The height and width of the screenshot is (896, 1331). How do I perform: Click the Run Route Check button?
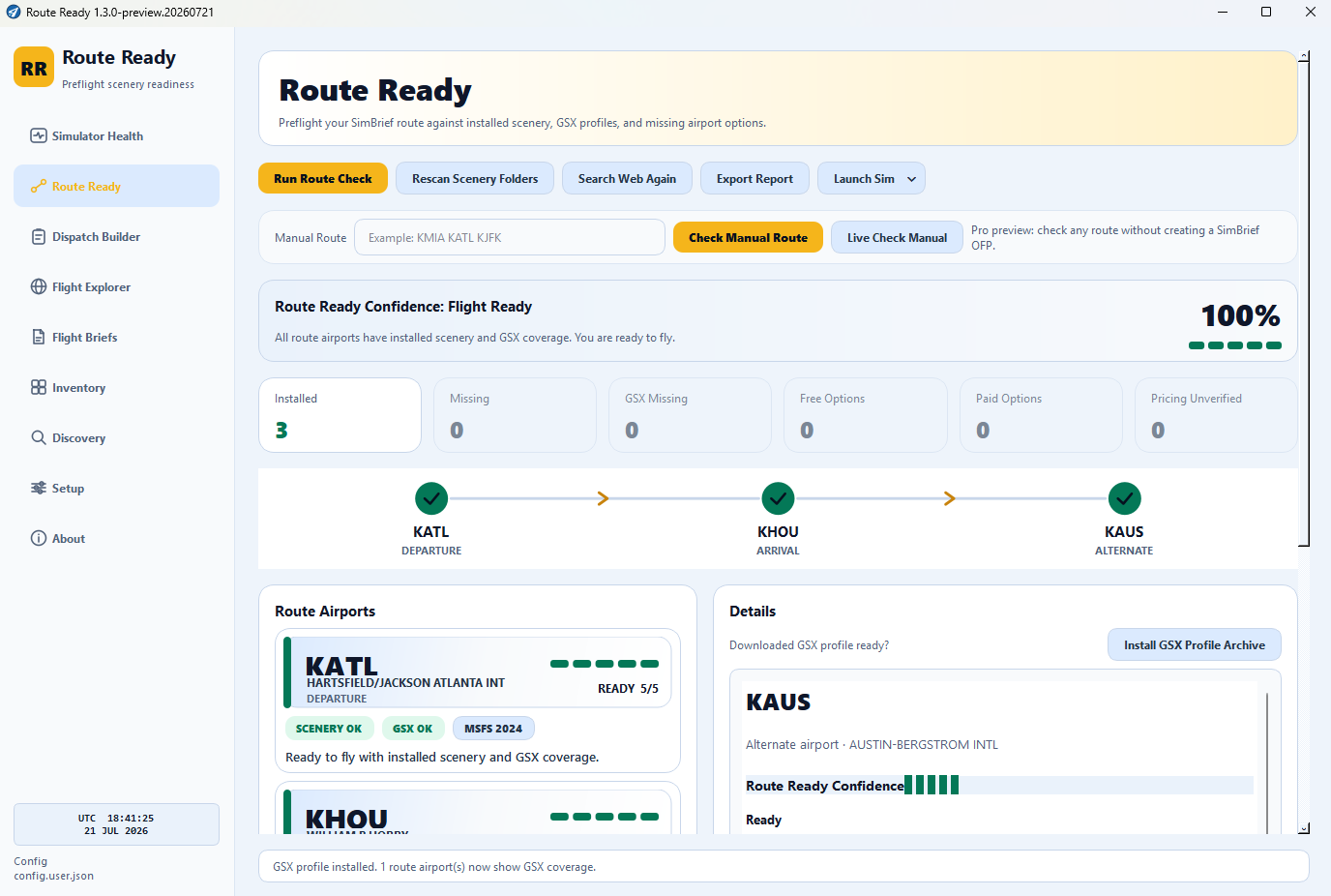point(323,178)
